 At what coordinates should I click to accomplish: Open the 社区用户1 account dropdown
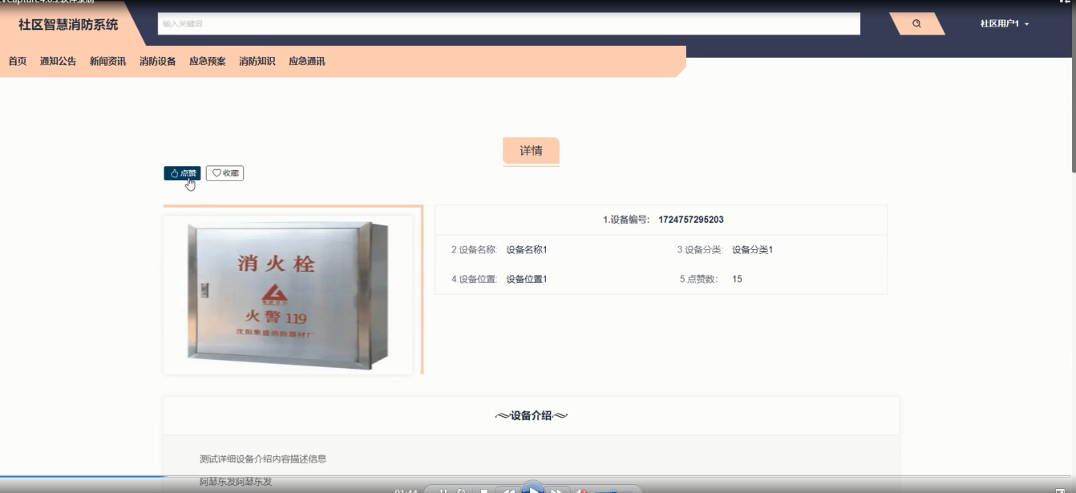[x=1005, y=24]
